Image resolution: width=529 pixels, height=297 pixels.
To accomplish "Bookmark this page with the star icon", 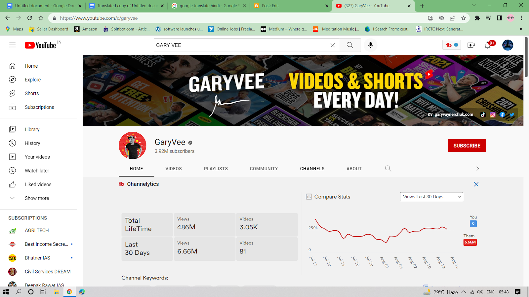I will (464, 18).
